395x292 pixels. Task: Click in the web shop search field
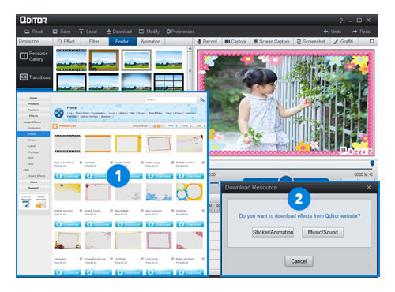[171, 99]
